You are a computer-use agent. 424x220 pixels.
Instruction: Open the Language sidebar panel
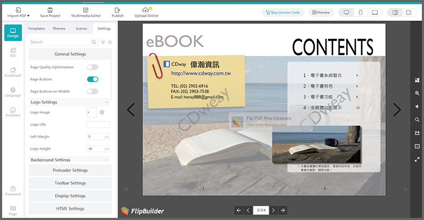click(13, 92)
